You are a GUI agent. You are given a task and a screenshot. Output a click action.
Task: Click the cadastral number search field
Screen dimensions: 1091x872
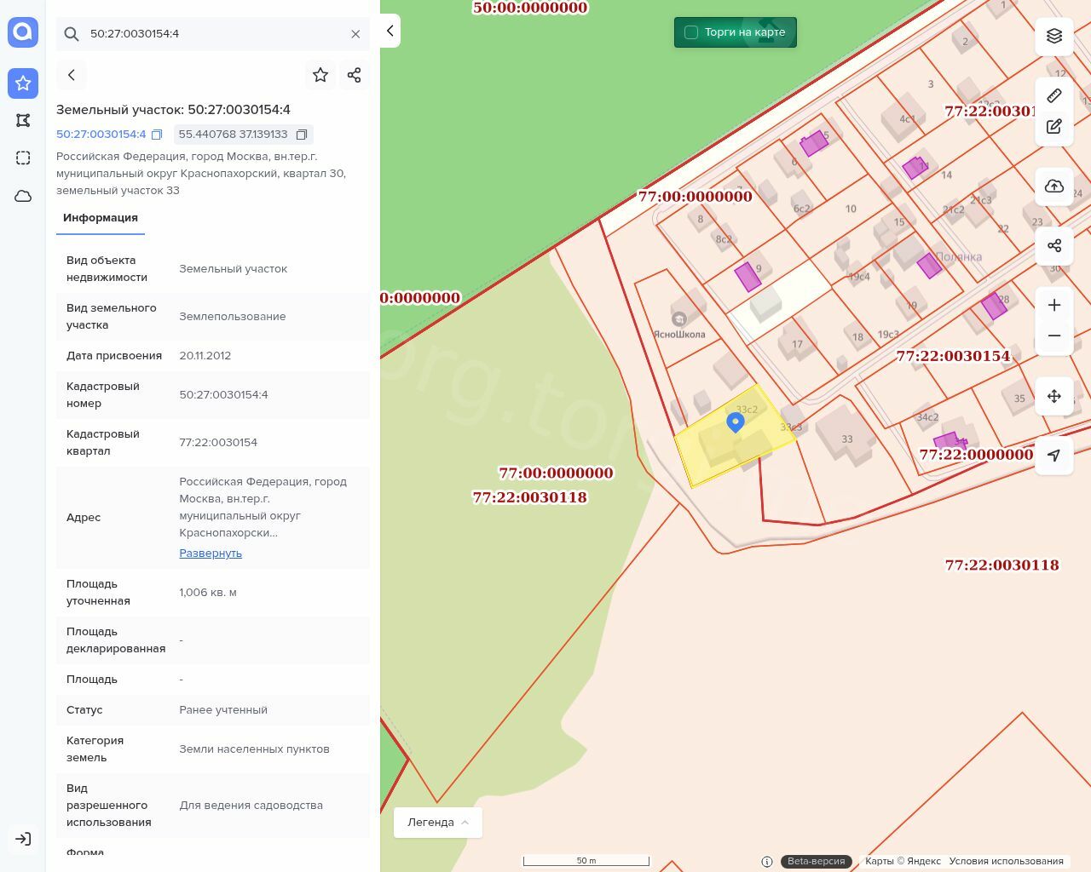click(213, 34)
